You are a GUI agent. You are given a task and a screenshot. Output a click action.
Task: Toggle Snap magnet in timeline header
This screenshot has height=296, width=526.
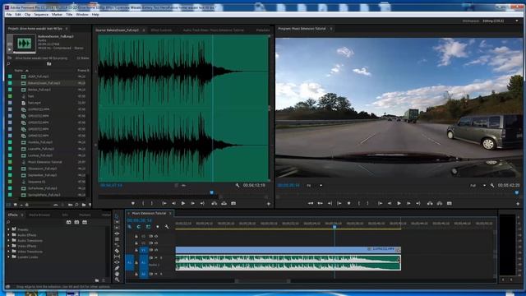click(x=139, y=227)
